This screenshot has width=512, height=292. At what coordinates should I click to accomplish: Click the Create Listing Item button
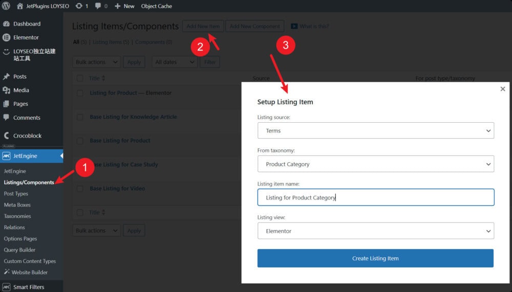pyautogui.click(x=375, y=258)
